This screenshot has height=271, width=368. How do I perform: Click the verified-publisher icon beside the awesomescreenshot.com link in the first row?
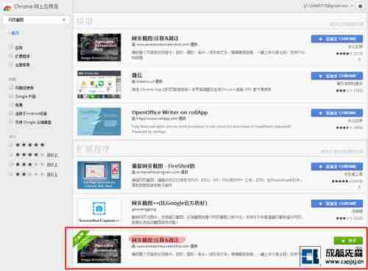tap(133, 45)
